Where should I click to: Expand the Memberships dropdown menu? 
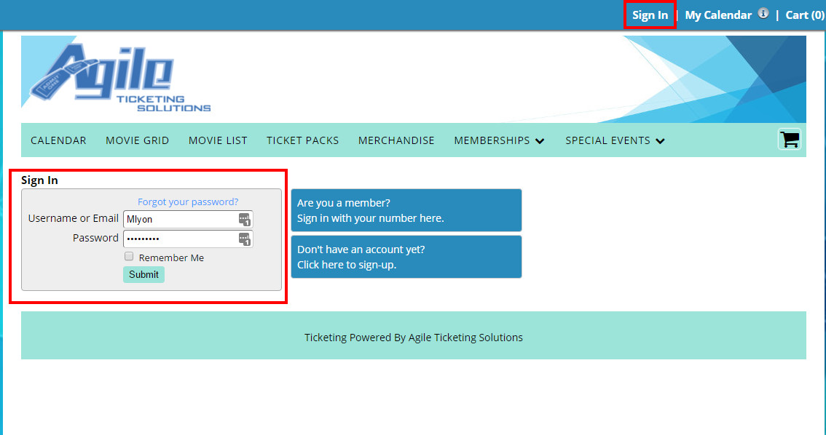tap(499, 140)
